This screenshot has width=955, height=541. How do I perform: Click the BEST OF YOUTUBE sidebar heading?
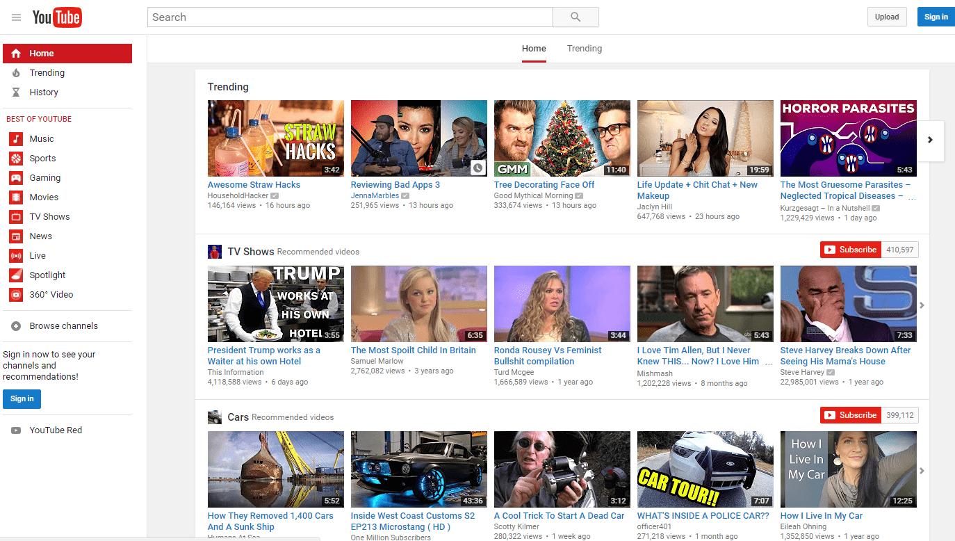39,119
